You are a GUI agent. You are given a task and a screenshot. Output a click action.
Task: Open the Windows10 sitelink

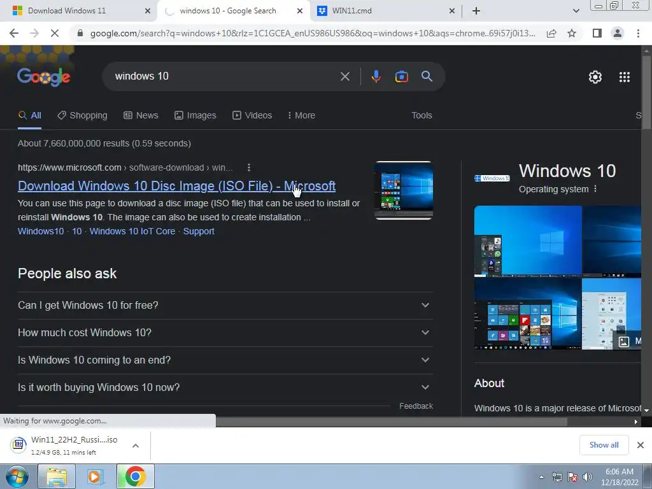pyautogui.click(x=41, y=231)
